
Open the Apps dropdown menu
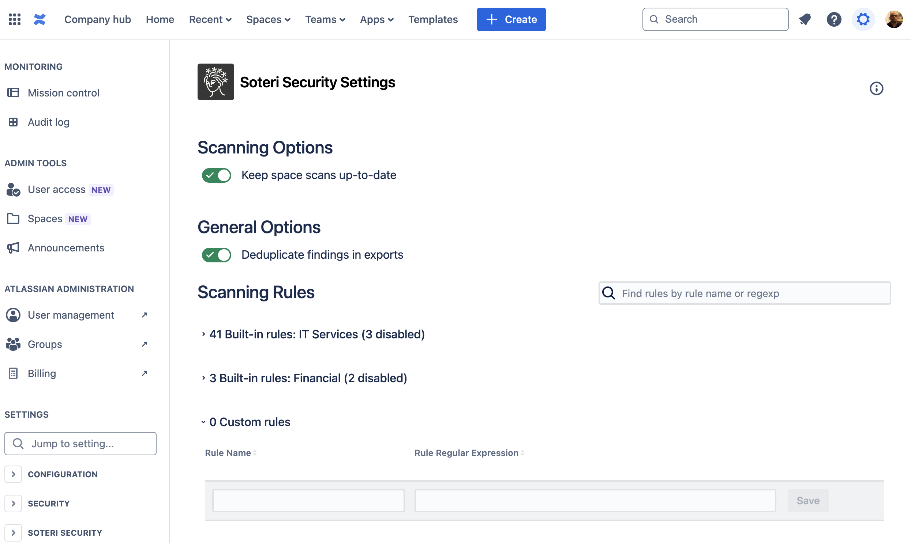coord(376,19)
